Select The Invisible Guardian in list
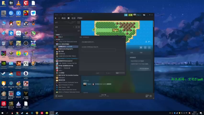Screen dimensions: 204x115 (x=68, y=75)
